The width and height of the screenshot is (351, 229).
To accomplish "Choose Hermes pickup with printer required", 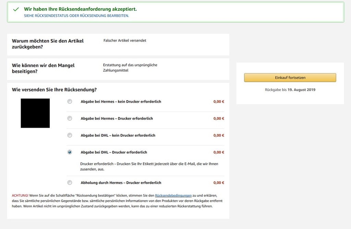I will point(70,183).
